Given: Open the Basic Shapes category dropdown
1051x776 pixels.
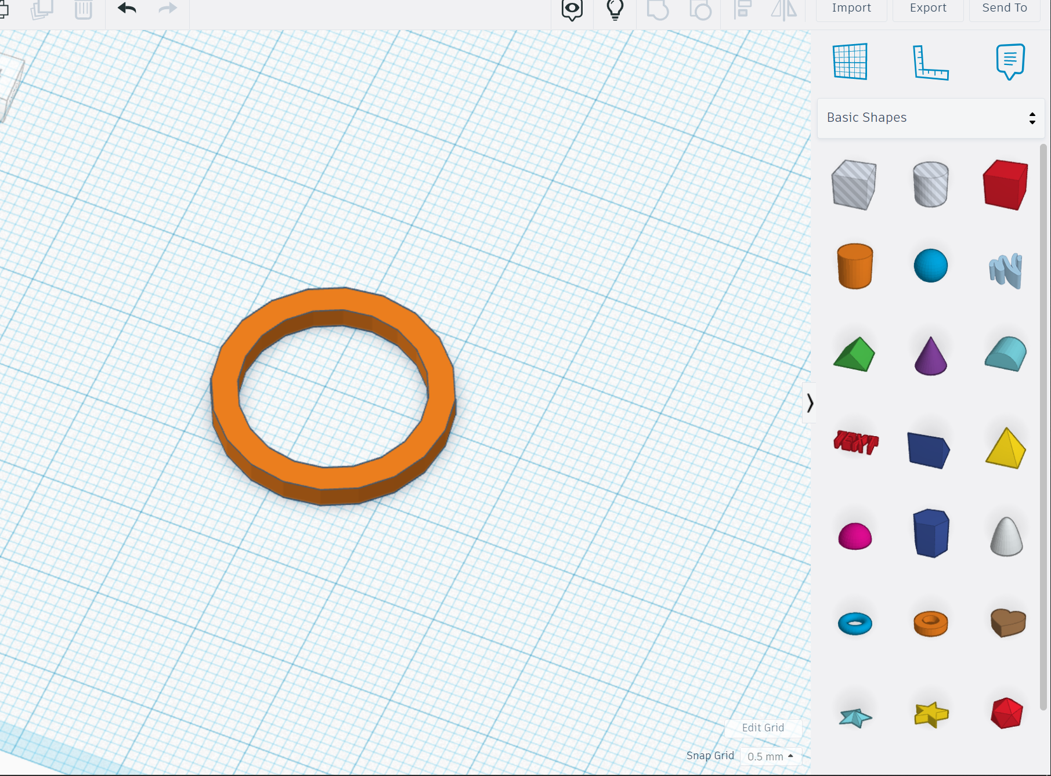Looking at the screenshot, I should point(930,118).
